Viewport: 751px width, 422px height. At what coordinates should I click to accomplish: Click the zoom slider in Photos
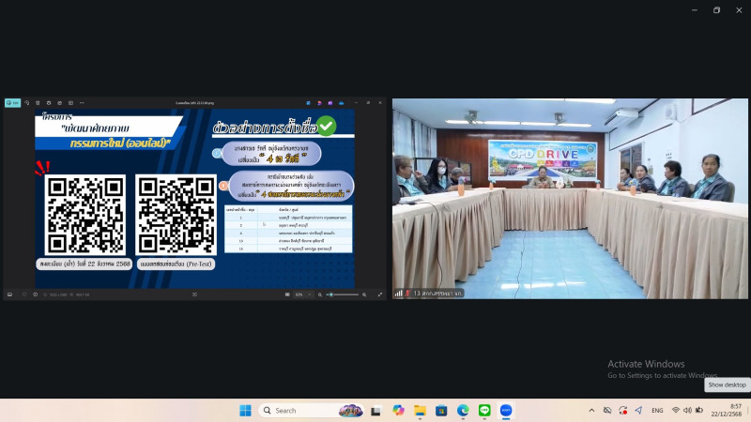coord(344,294)
